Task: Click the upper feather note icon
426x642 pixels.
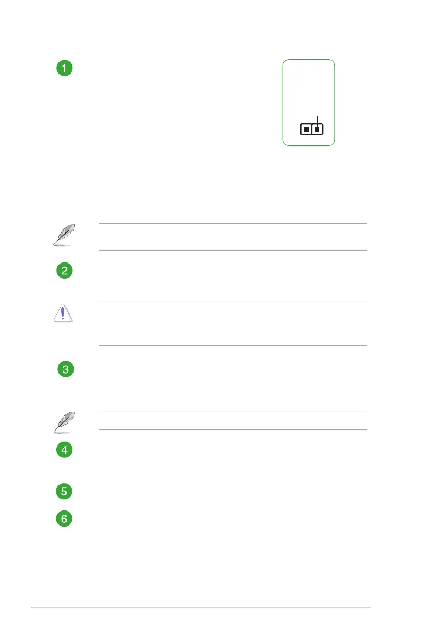Action: [x=64, y=236]
